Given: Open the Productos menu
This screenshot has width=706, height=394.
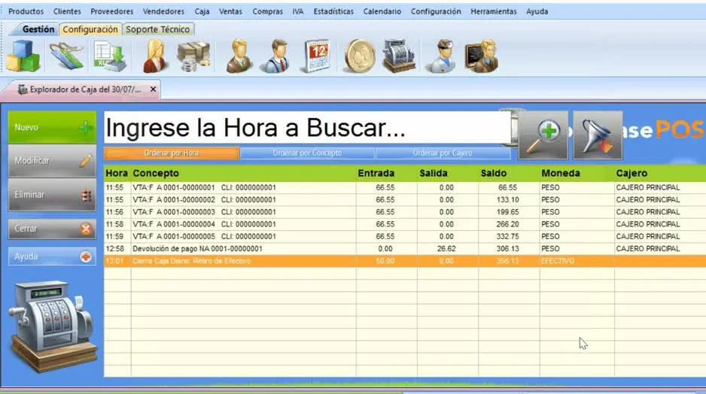Looking at the screenshot, I should click(x=26, y=11).
